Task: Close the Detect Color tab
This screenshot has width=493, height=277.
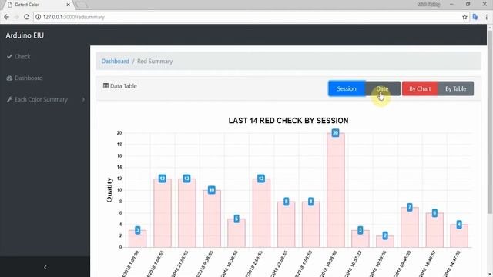Action: tap(69, 5)
